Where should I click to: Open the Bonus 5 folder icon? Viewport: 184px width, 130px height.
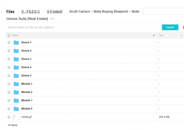[x=16, y=76]
